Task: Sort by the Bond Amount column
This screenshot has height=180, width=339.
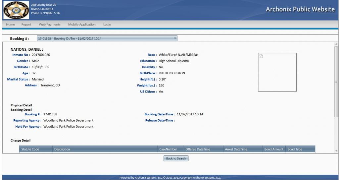Action: [x=274, y=150]
